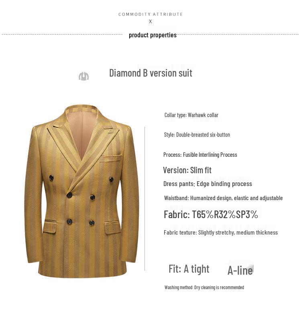Click the yellow striped blazer image
Screen dimensions: 301x320
82,191
